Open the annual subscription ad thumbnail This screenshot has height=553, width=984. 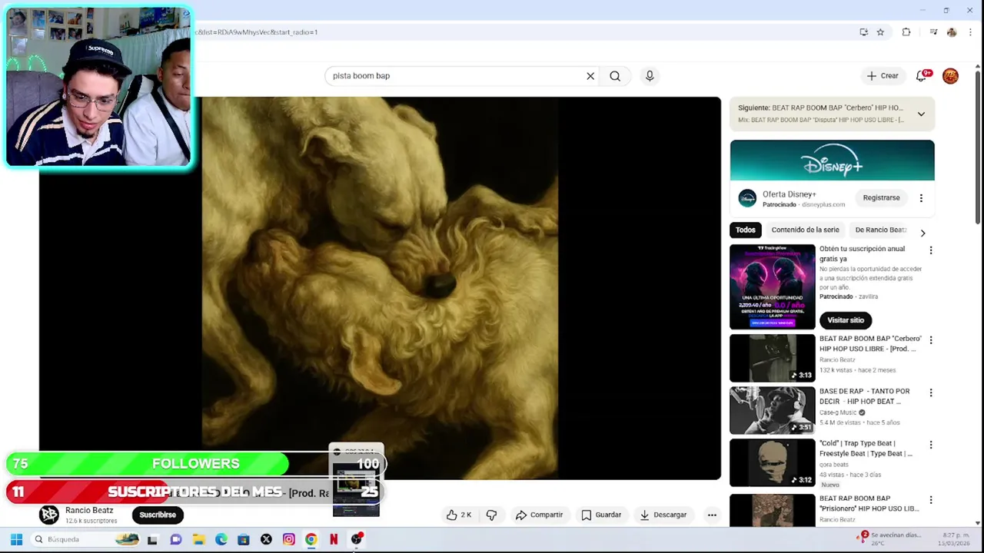[x=772, y=286]
